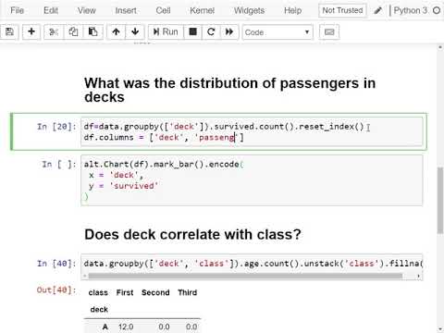444x333 pixels.
Task: Click the 'Out[40]:' output prompt
Action: click(x=56, y=290)
